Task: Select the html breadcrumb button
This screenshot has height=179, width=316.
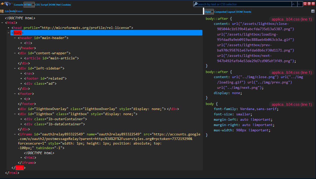Action: coord(19,11)
